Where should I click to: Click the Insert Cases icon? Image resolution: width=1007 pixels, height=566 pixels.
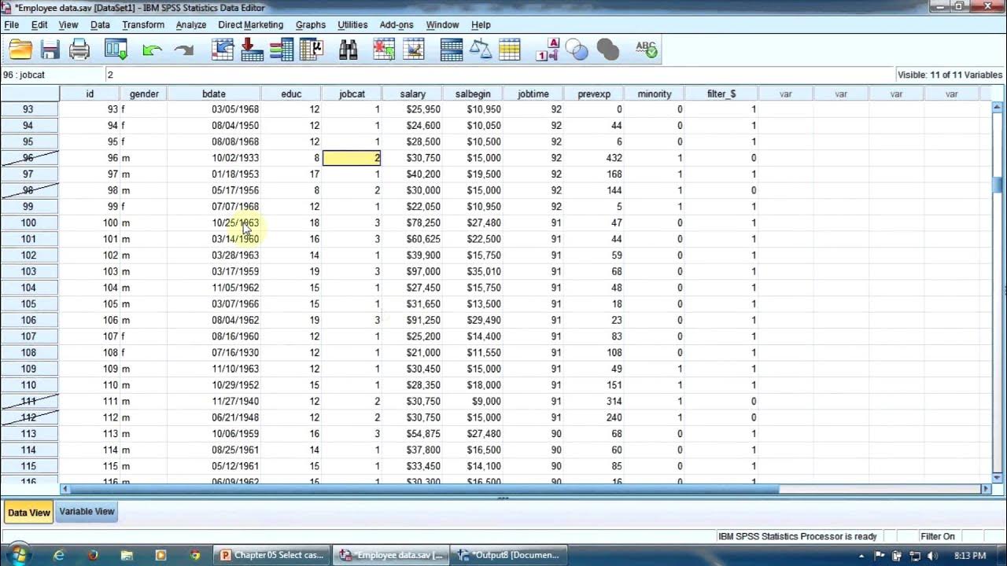click(384, 50)
